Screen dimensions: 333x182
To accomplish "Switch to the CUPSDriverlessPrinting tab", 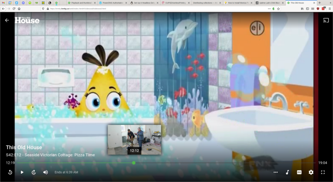I will point(175,3).
